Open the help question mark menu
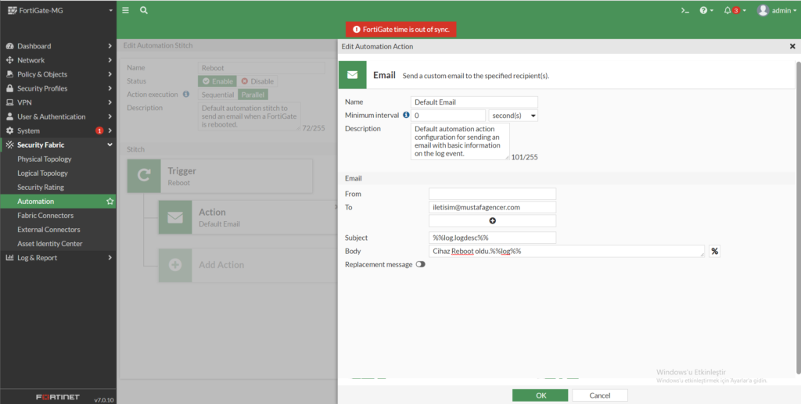The image size is (801, 404). tap(705, 10)
